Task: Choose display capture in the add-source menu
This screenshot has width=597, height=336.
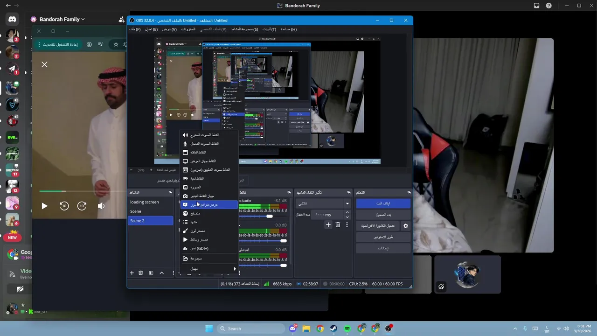Action: coord(209,161)
